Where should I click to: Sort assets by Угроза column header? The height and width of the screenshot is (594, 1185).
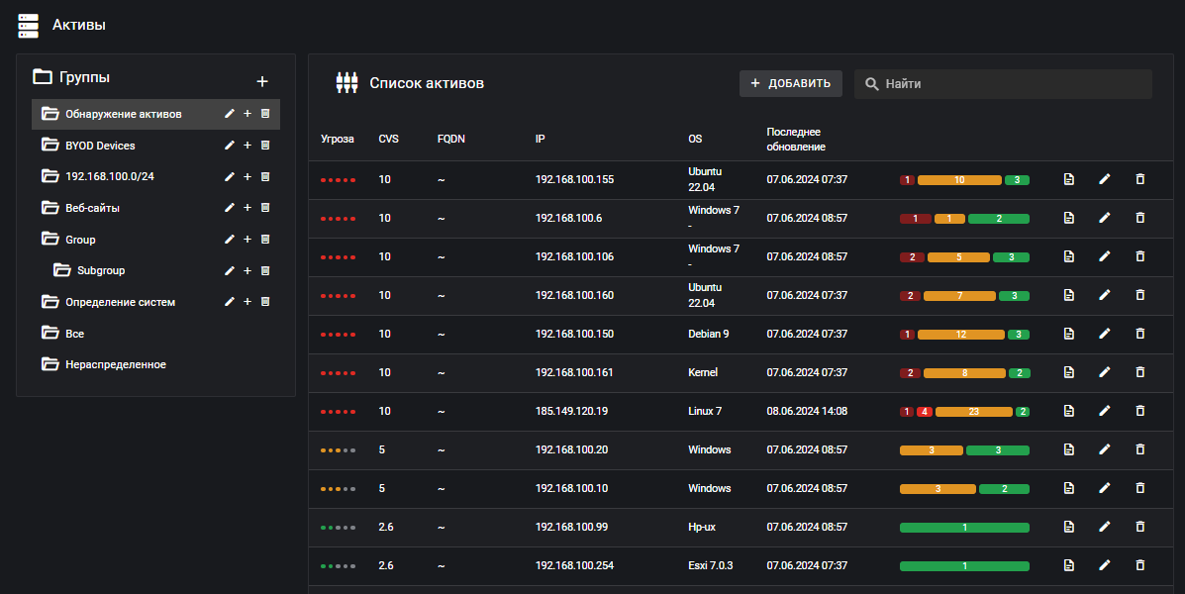coord(338,140)
